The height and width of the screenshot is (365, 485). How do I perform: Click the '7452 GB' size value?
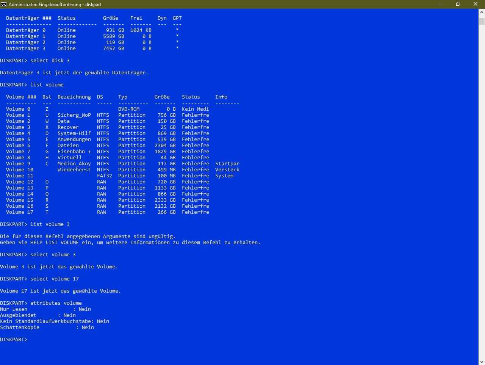coord(114,49)
